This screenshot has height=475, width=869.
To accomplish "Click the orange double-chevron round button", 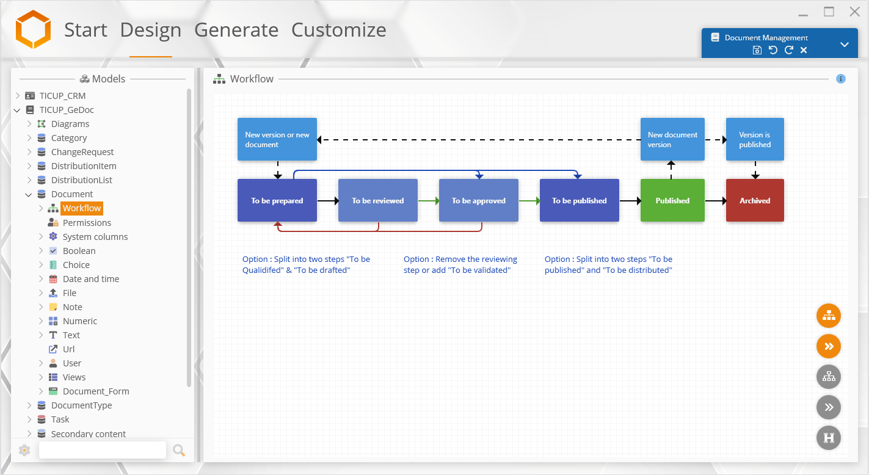I will click(829, 346).
